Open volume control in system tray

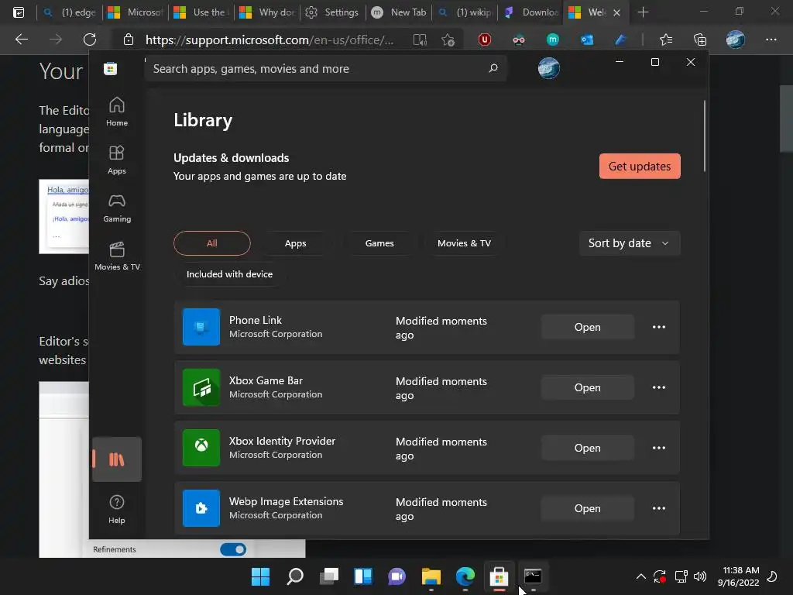[x=700, y=576]
